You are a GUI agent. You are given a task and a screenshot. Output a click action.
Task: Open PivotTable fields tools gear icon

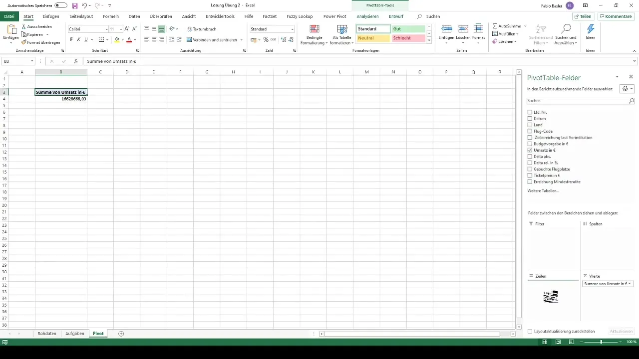pos(625,89)
